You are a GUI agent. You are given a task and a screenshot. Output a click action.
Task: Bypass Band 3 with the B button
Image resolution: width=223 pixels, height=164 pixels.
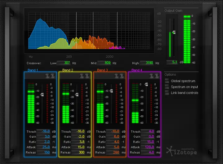(x=122, y=76)
